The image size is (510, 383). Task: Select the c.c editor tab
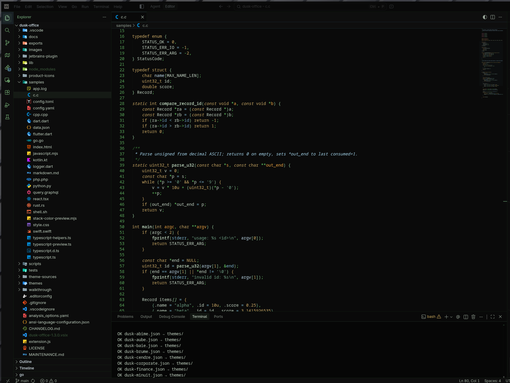[x=129, y=17]
